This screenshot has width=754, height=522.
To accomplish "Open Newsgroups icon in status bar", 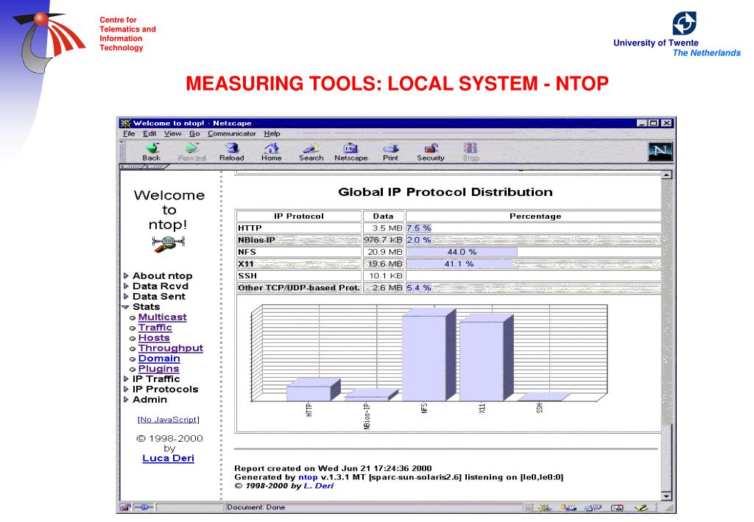I will tap(593, 507).
